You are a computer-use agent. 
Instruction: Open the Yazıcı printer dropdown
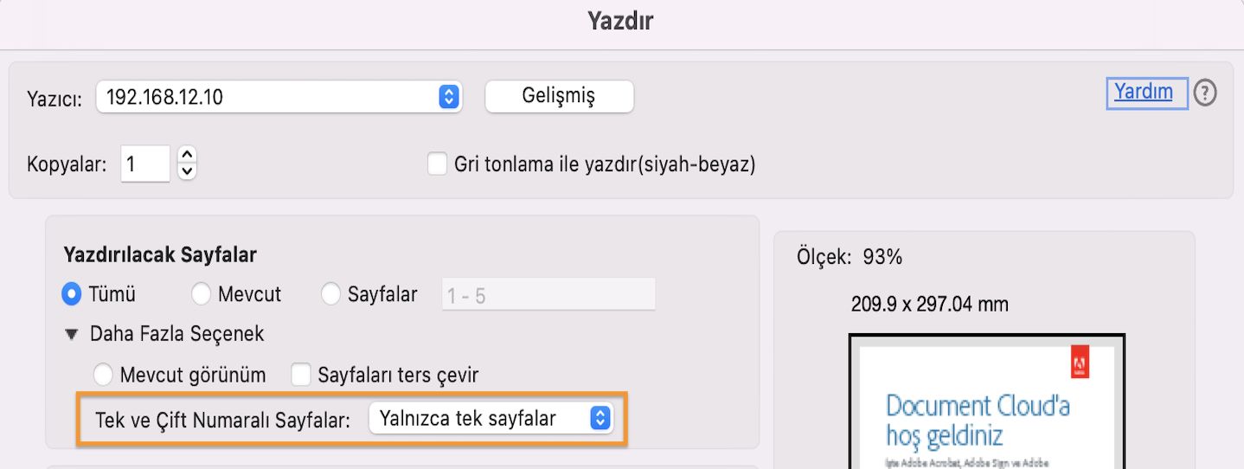[279, 97]
